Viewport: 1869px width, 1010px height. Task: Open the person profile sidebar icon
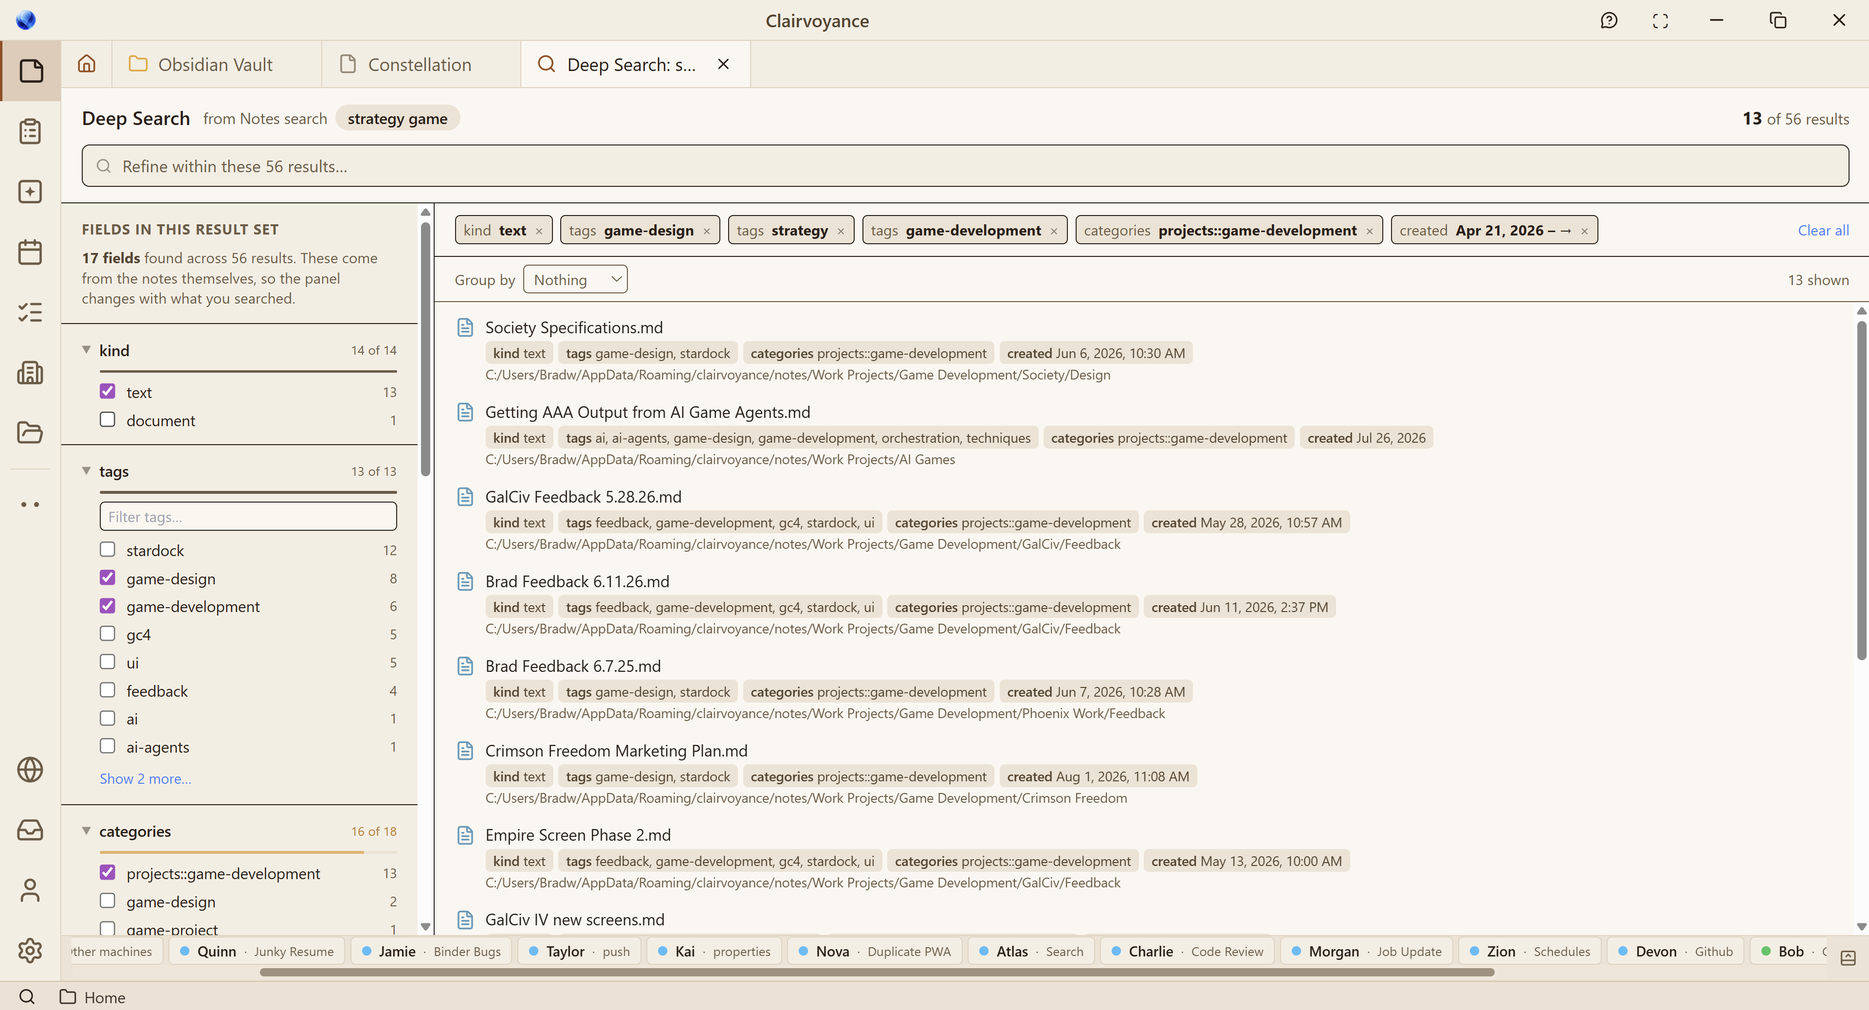coord(30,890)
